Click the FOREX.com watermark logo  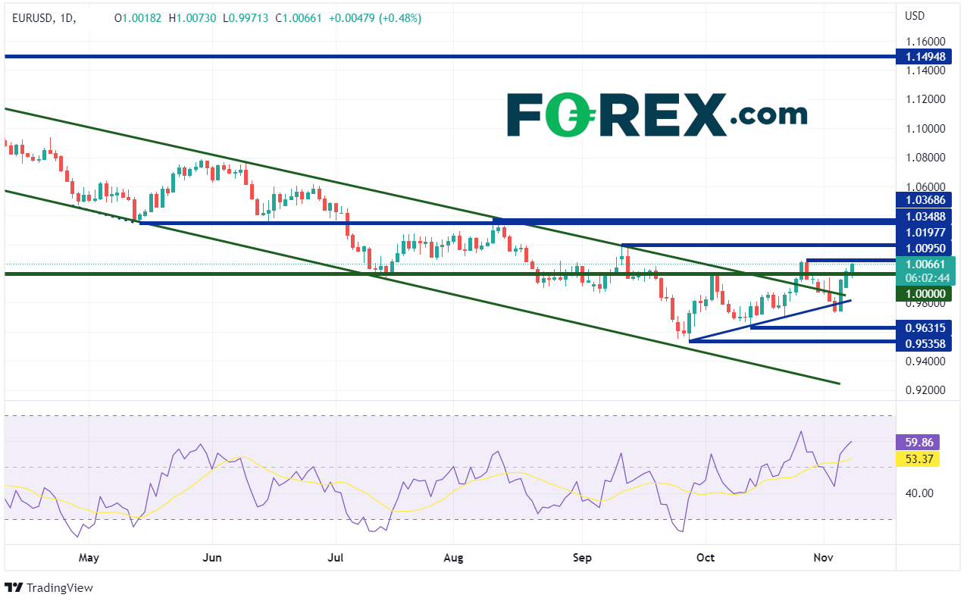point(656,114)
